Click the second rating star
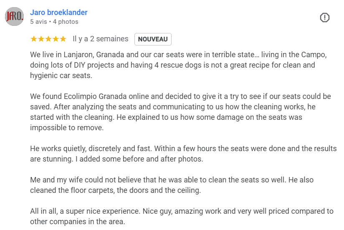 (x=41, y=39)
